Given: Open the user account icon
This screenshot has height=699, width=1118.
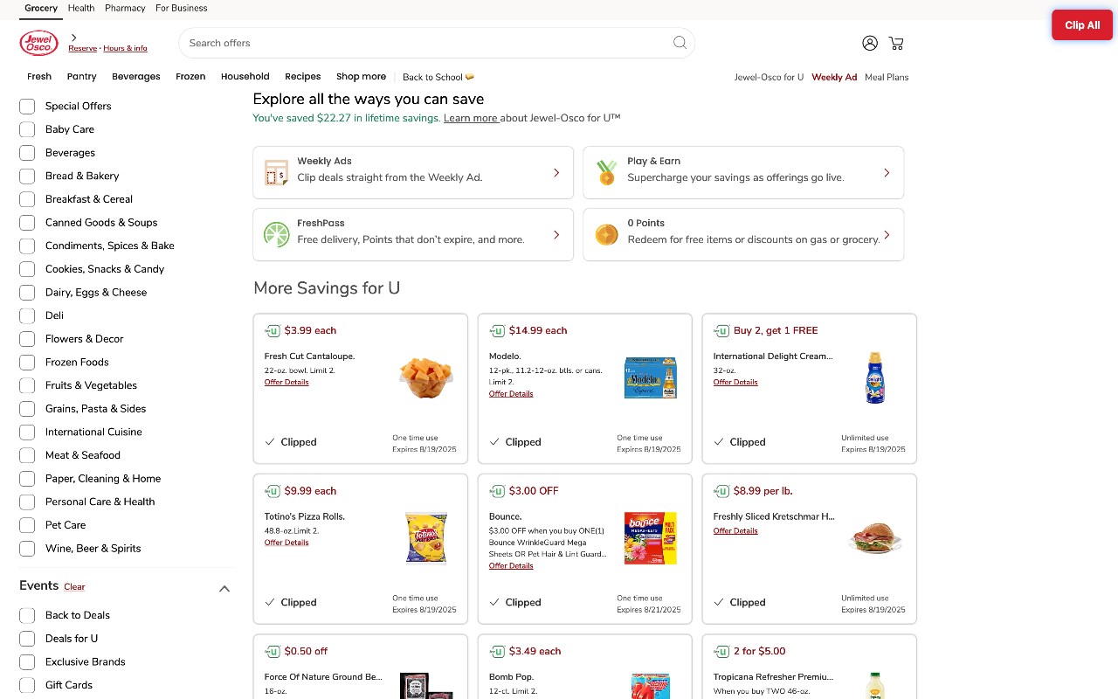Looking at the screenshot, I should tap(869, 43).
